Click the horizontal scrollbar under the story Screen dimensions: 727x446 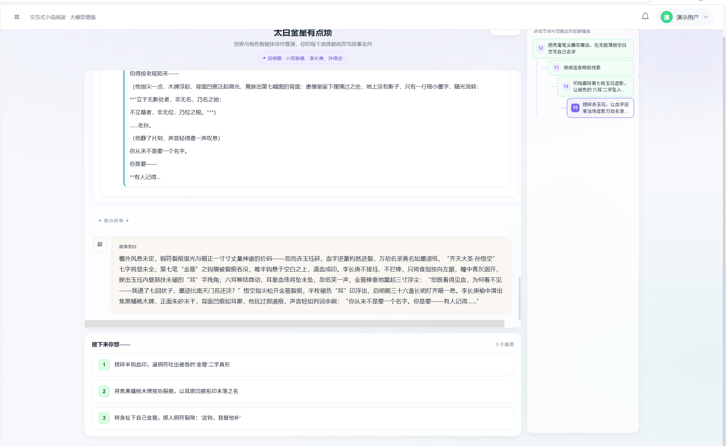(294, 324)
